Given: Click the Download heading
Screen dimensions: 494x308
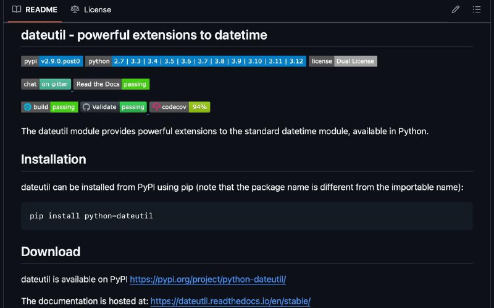Looking at the screenshot, I should 51,252.
